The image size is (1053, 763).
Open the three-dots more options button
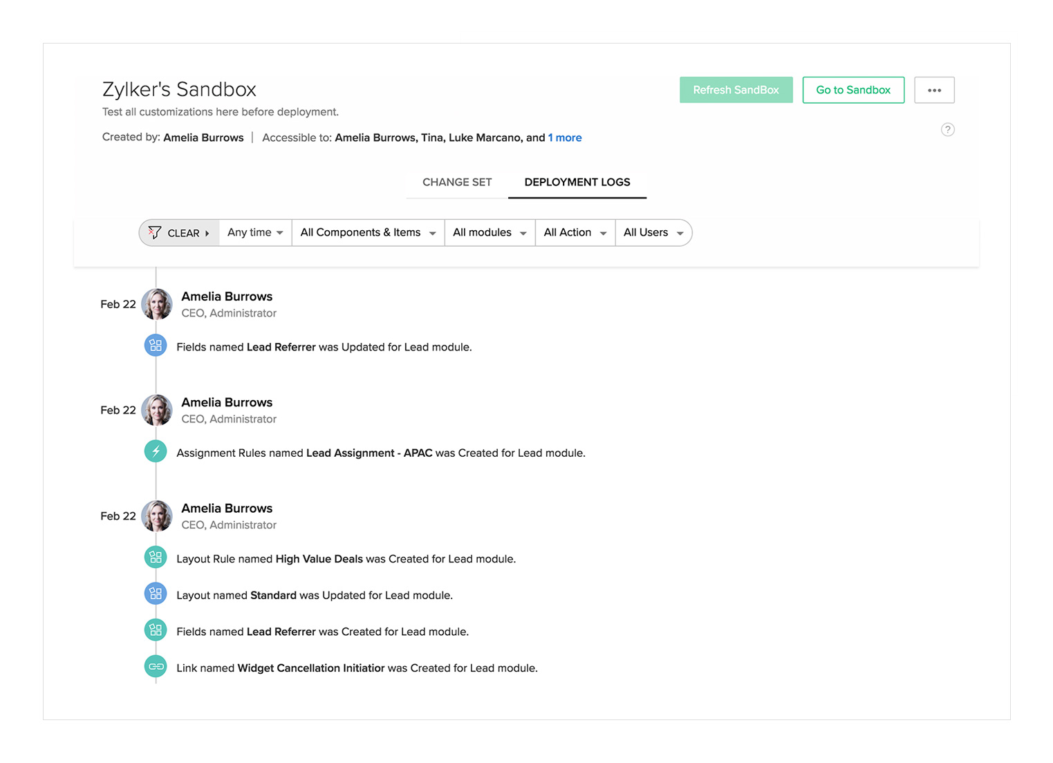[934, 90]
